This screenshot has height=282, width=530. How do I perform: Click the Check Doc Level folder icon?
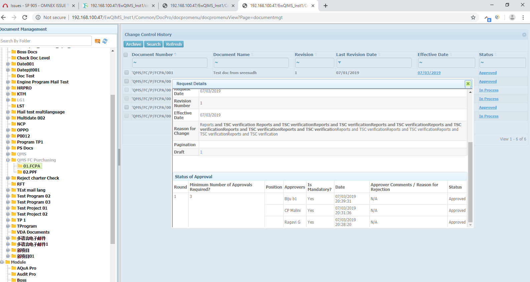tap(14, 58)
